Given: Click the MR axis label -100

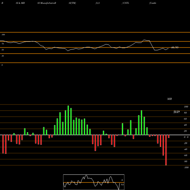Looking at the screenshot, I should tap(186, 168).
